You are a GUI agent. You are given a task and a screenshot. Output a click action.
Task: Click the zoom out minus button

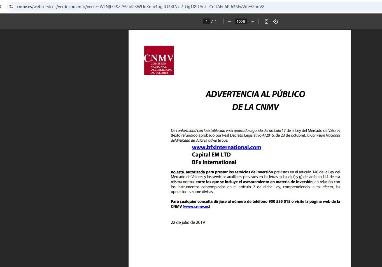tap(229, 21)
